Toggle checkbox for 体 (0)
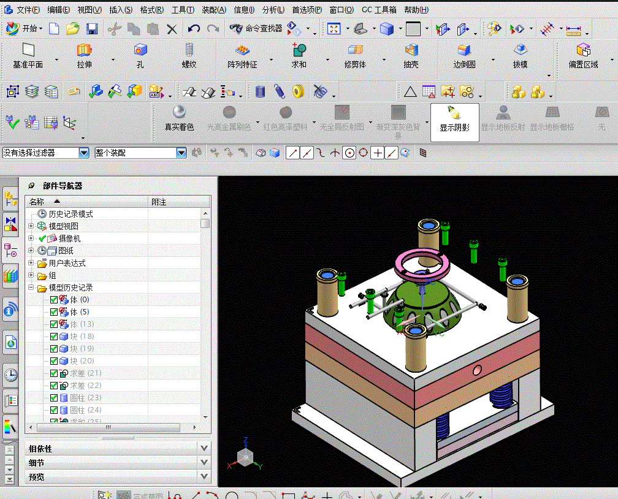The image size is (618, 499). (x=54, y=300)
